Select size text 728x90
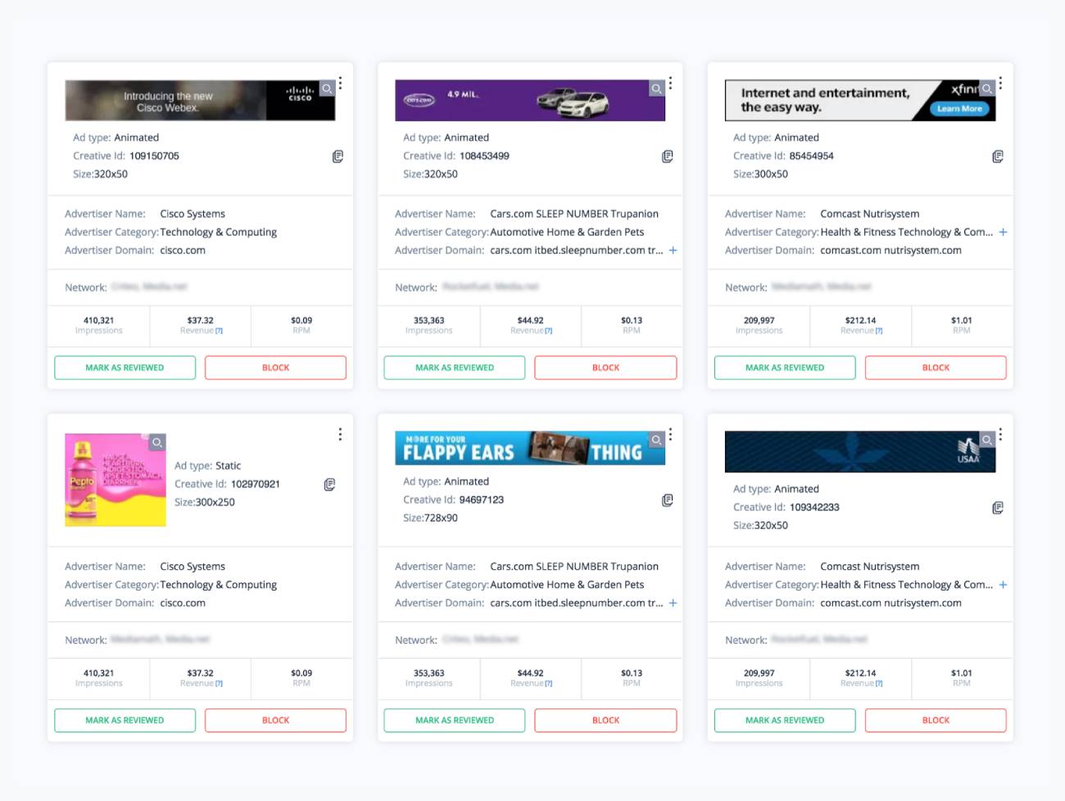Viewport: 1065px width, 801px height. pos(442,518)
